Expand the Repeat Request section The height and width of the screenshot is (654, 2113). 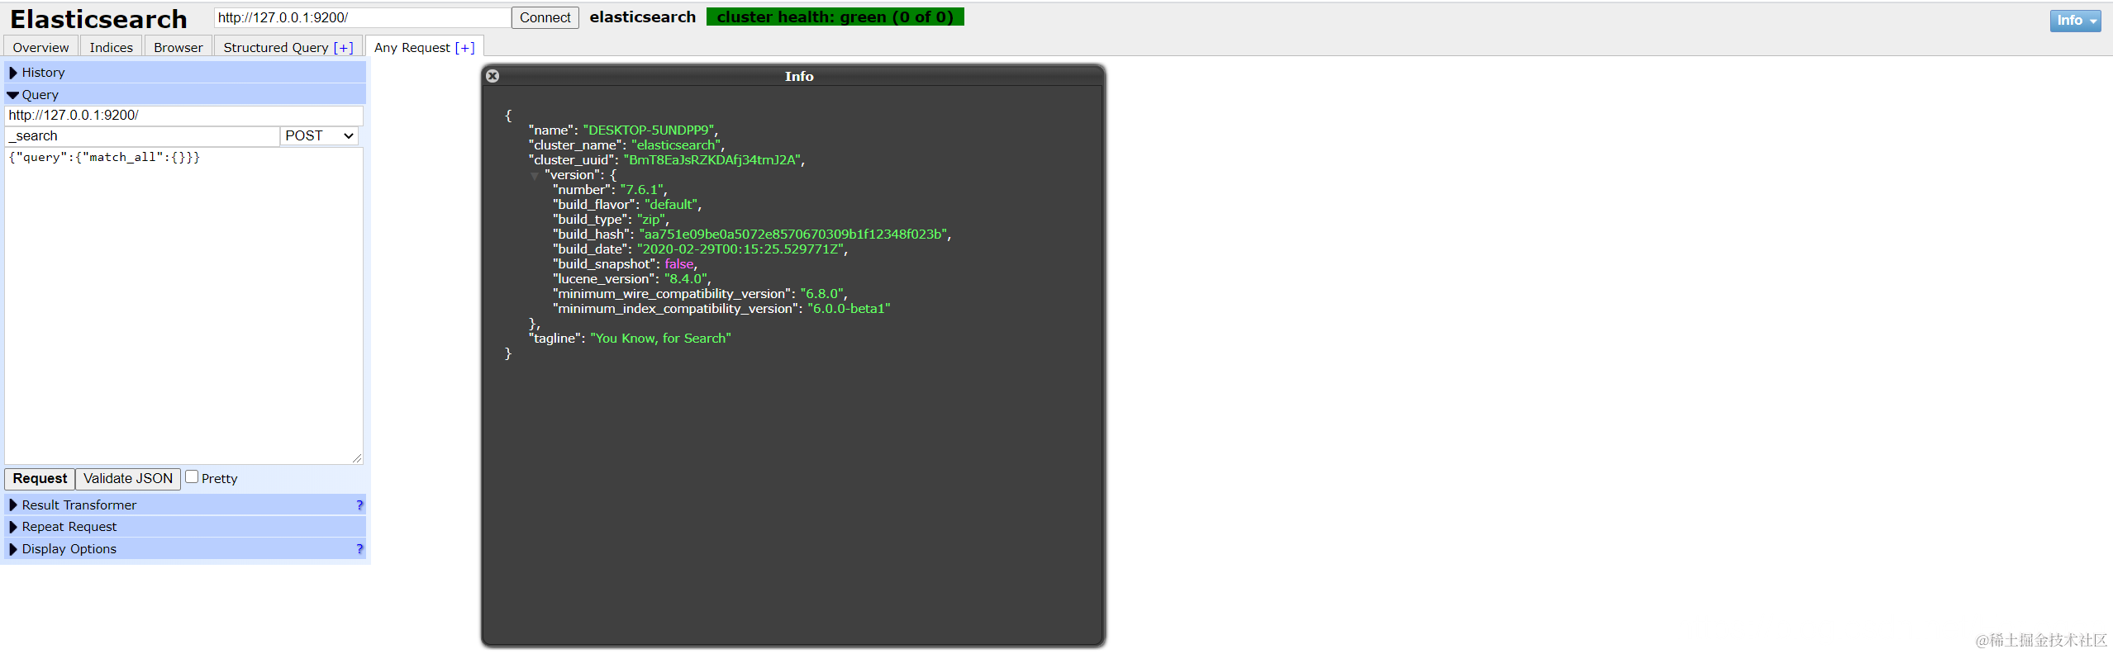coord(185,526)
